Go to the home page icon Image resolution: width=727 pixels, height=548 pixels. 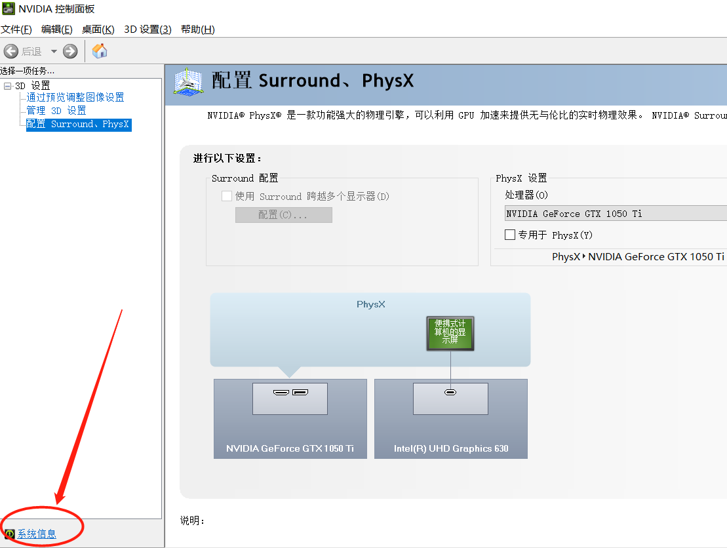[100, 51]
